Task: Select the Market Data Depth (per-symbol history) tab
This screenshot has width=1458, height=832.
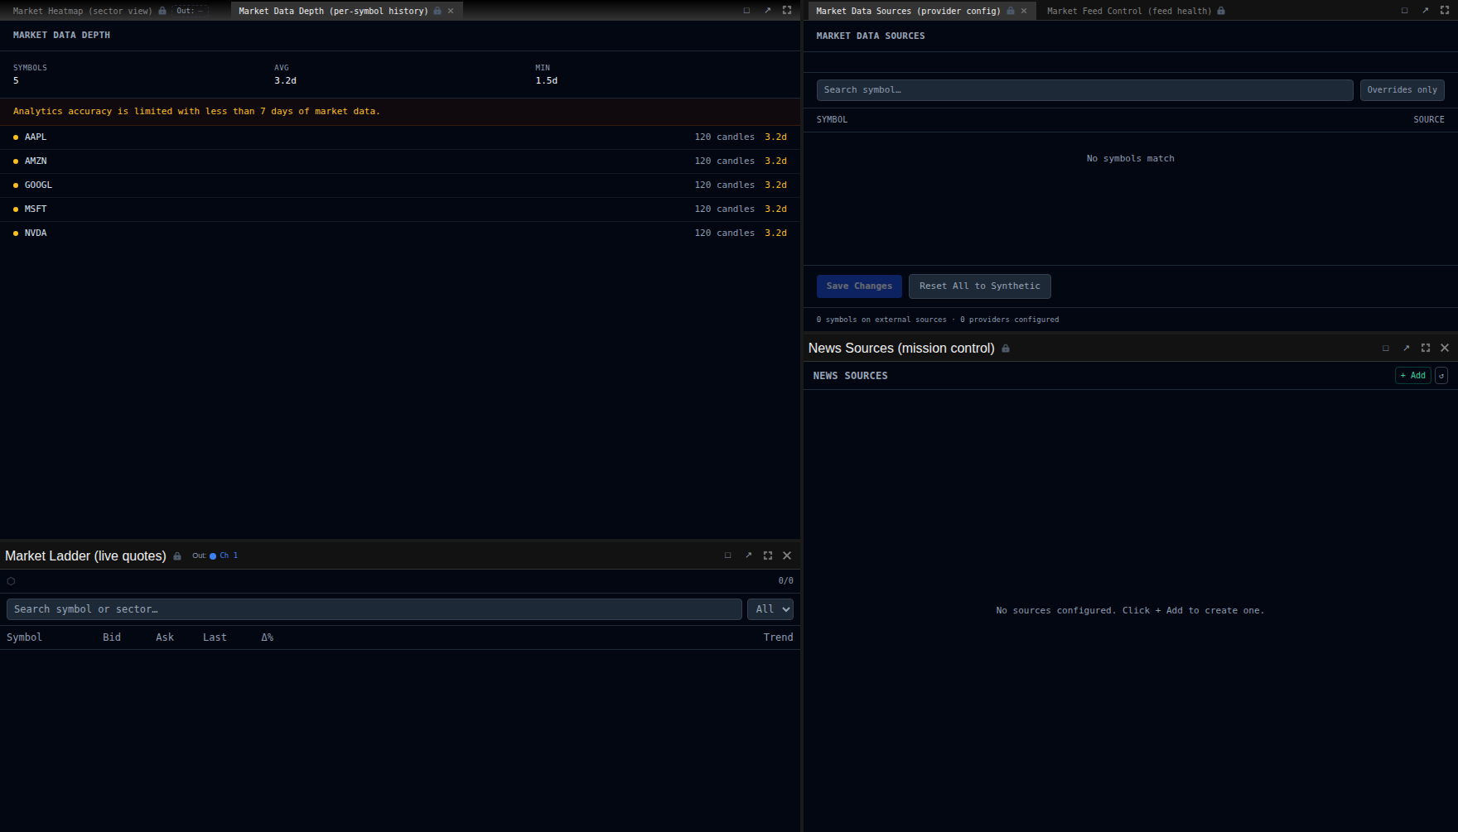Action: [x=333, y=11]
